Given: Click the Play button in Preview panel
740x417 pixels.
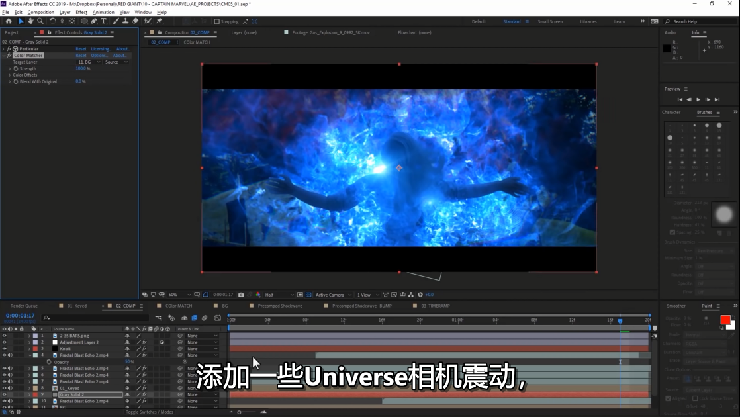Looking at the screenshot, I should [x=698, y=99].
